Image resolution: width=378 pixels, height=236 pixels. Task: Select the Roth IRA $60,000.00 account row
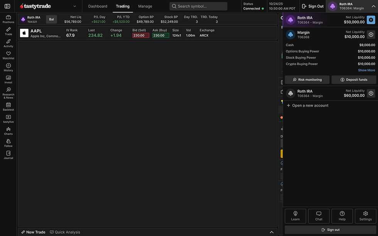(330, 93)
